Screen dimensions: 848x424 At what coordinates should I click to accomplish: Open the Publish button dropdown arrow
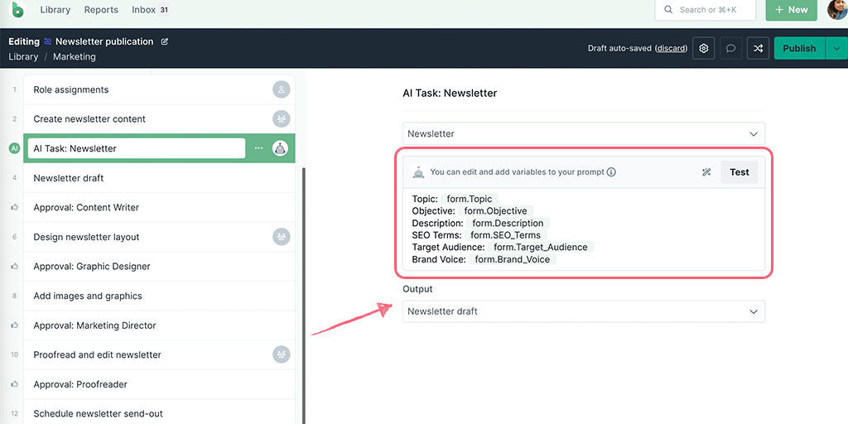[836, 48]
